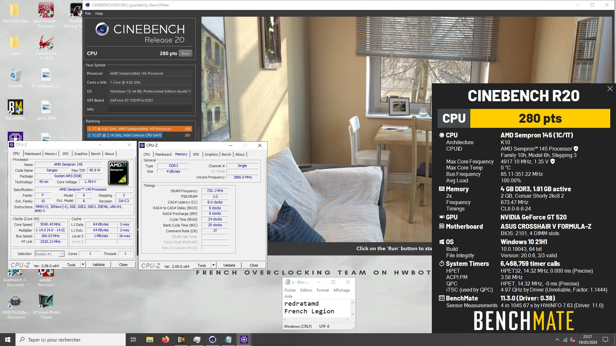
Task: Click Tools button in right CPU-Z
Action: [x=202, y=266]
